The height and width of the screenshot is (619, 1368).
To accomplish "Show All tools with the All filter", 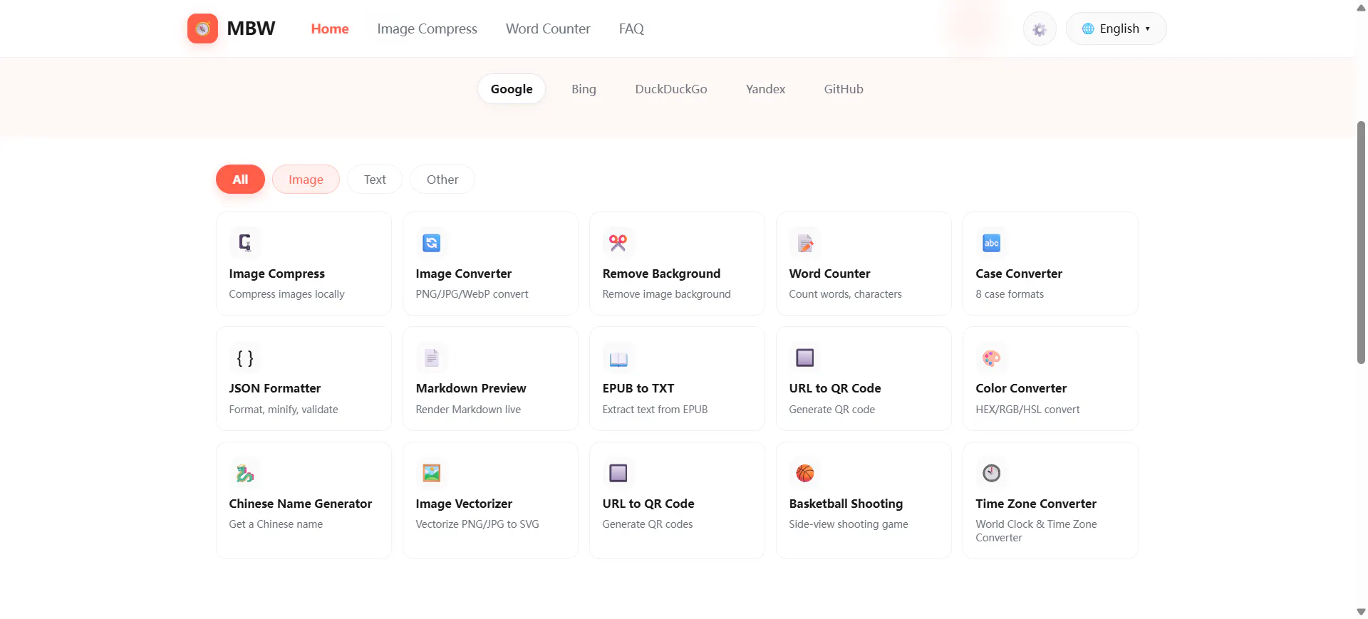I will click(x=240, y=180).
